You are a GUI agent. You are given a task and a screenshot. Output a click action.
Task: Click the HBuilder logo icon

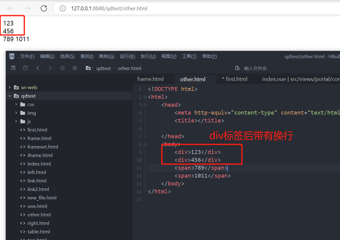pyautogui.click(x=12, y=56)
